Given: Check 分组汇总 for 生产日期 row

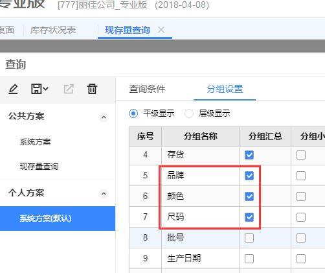Looking at the screenshot, I should point(249,259).
